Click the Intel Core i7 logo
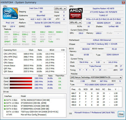126x120 pixels. tap(10, 13)
